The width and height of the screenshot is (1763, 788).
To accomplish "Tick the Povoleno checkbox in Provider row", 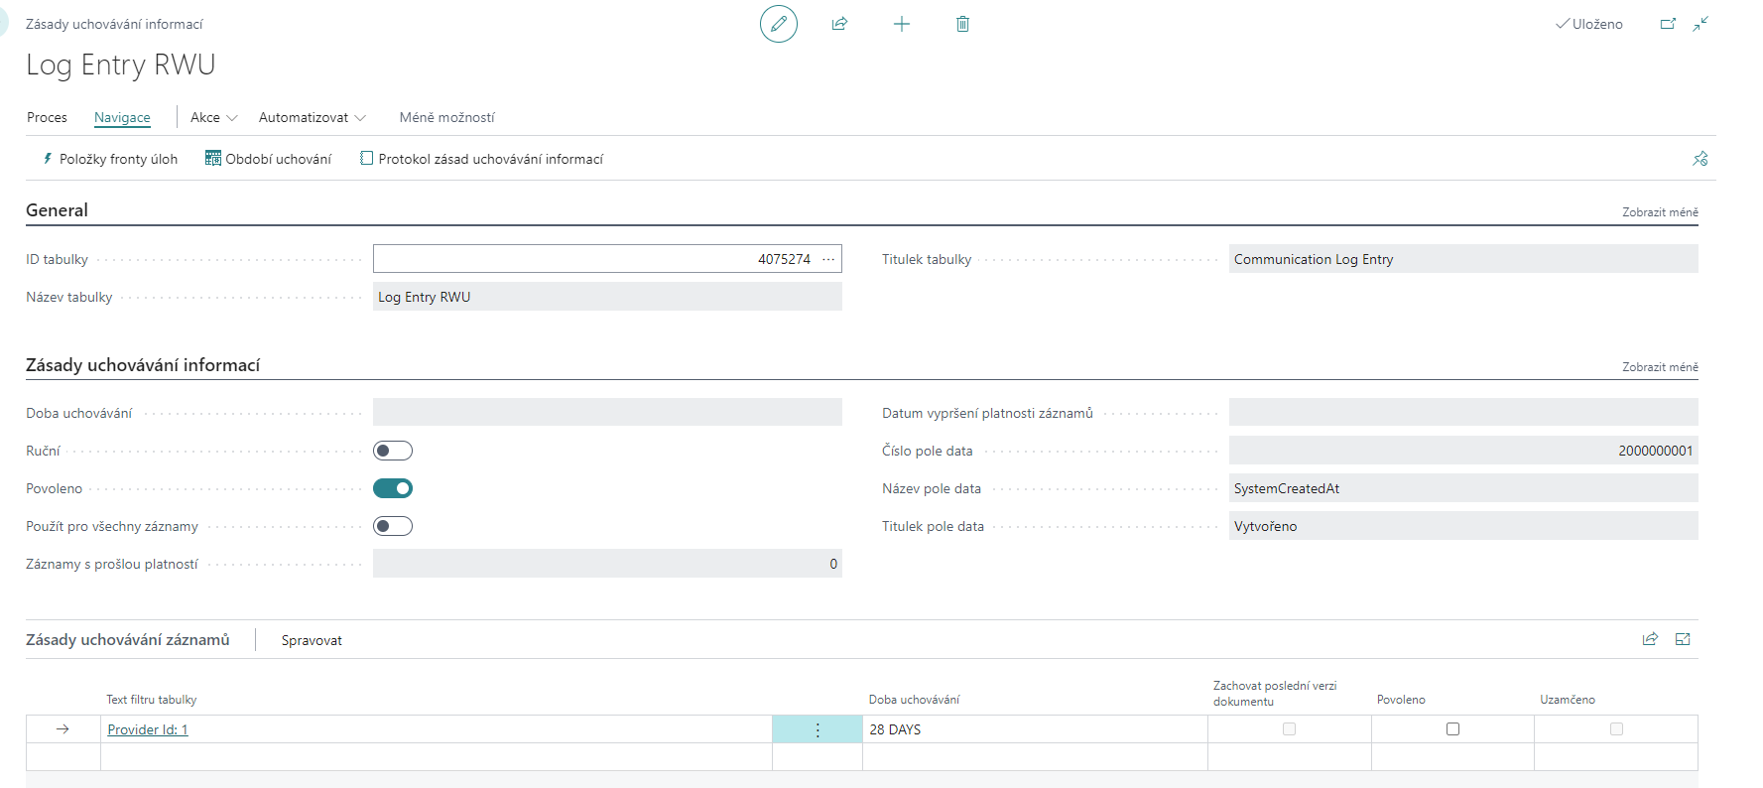I will coord(1452,729).
